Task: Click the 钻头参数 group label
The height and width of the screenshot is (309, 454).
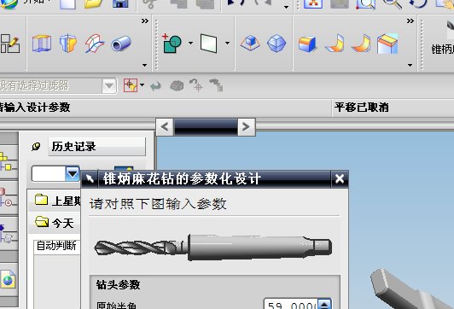Action: pyautogui.click(x=118, y=285)
